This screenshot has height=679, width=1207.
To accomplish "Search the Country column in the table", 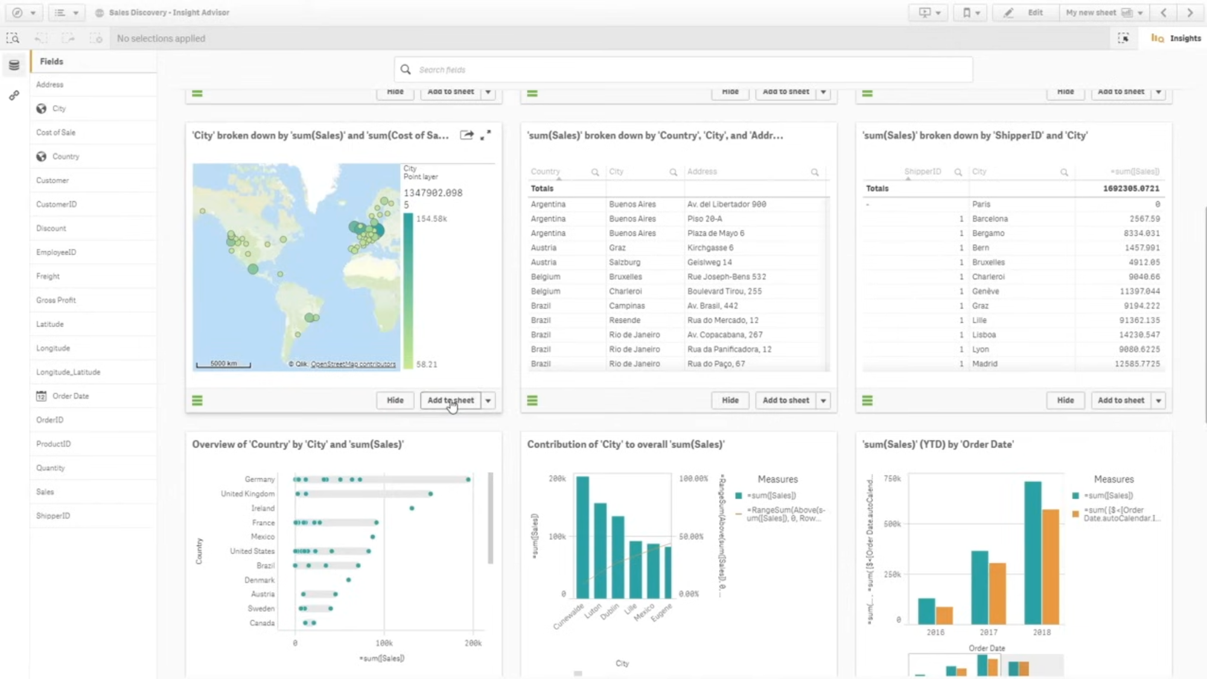I will point(595,172).
